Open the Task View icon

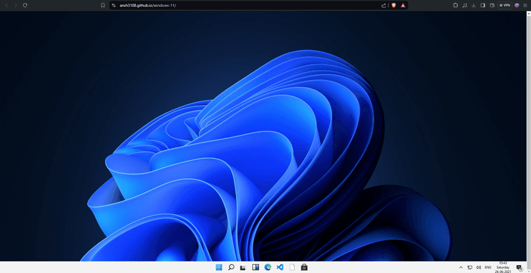[x=243, y=267]
